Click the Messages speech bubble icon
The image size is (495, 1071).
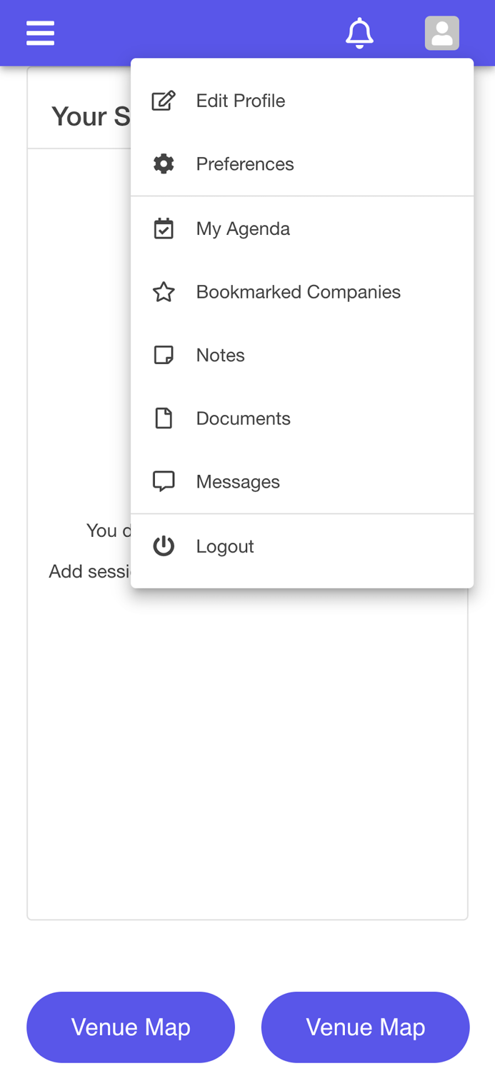pyautogui.click(x=164, y=482)
